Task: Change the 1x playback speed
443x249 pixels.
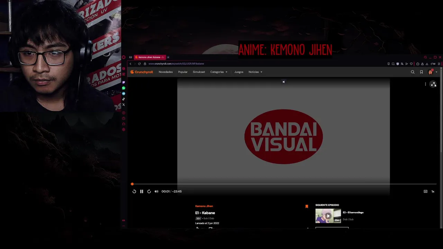Action: pyautogui.click(x=433, y=191)
